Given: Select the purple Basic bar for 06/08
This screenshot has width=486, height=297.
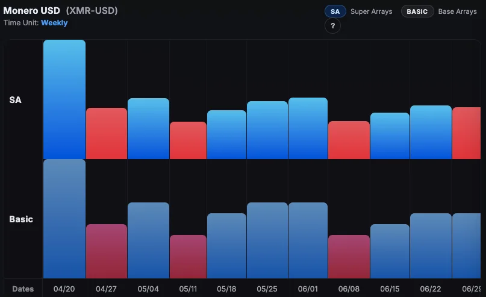Looking at the screenshot, I should click(x=349, y=257).
